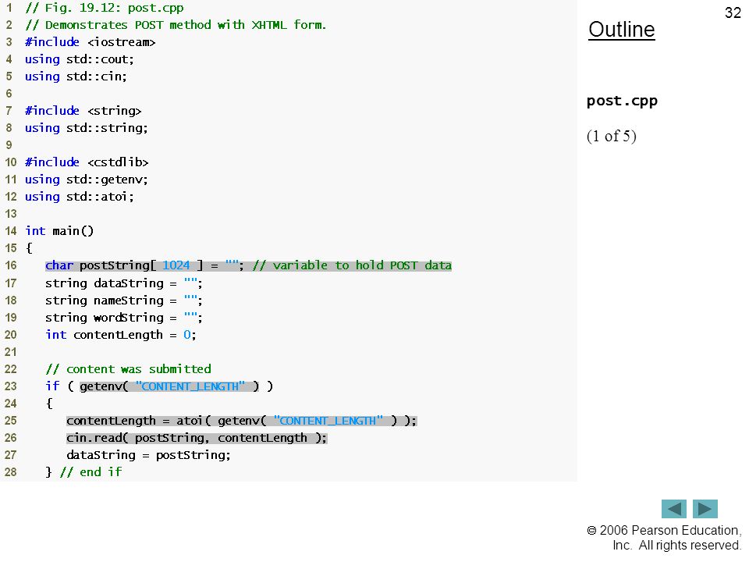Viewport: 749px width, 562px height.
Task: Click the Pearson Education copyright notice
Action: point(664,538)
